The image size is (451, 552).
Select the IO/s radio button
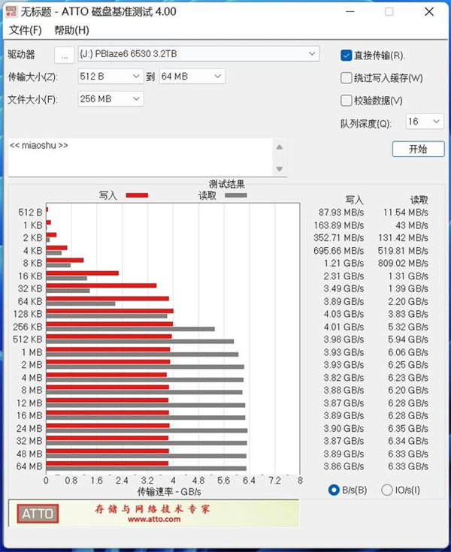tap(387, 490)
